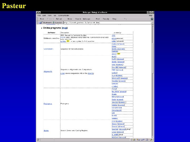Open the Help menu

coord(151,16)
